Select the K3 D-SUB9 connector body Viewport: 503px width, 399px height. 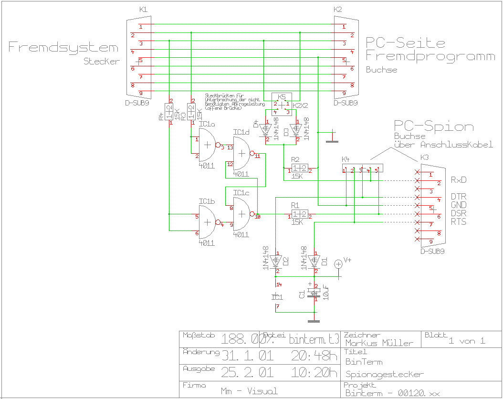tap(431, 208)
